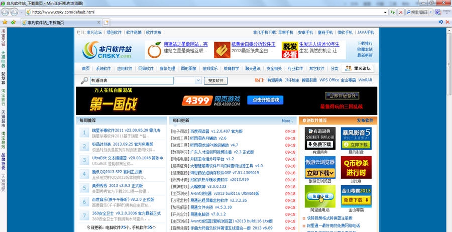
Task: Click the 脱发必看 ad image
Action: pos(290,50)
